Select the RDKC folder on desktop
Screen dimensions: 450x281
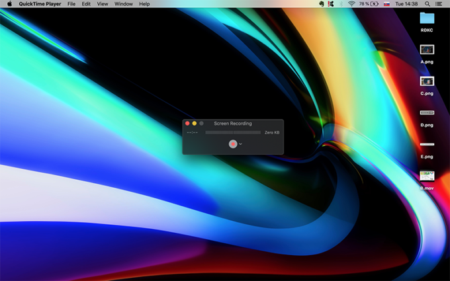tap(427, 19)
